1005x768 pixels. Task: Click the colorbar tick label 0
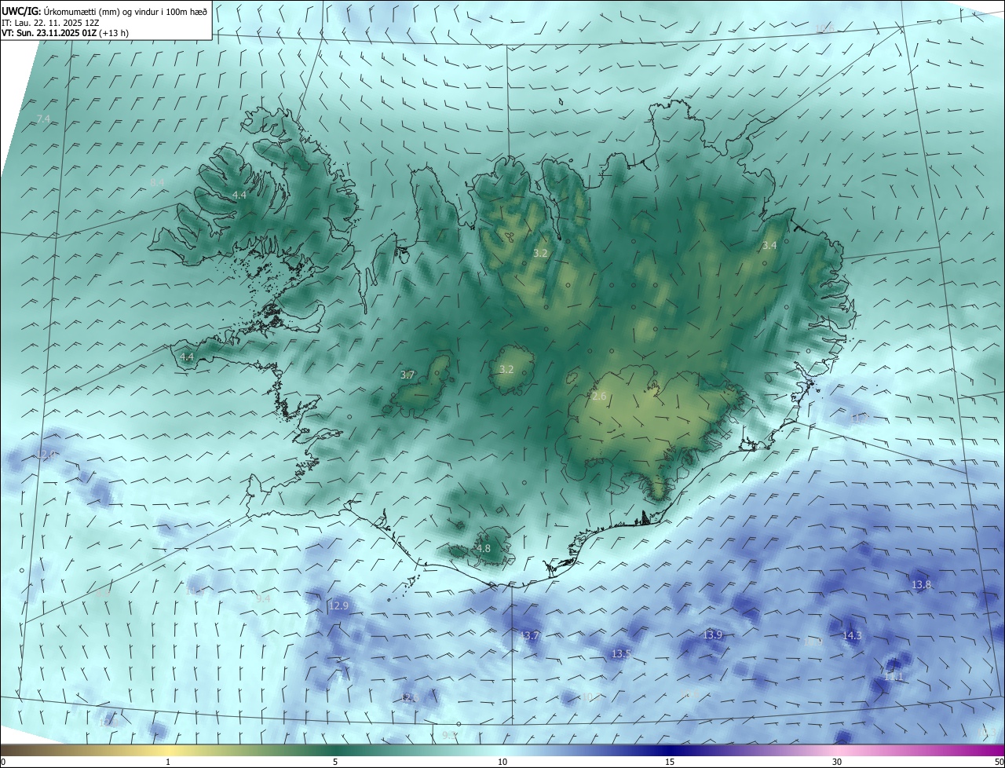pos(3,763)
